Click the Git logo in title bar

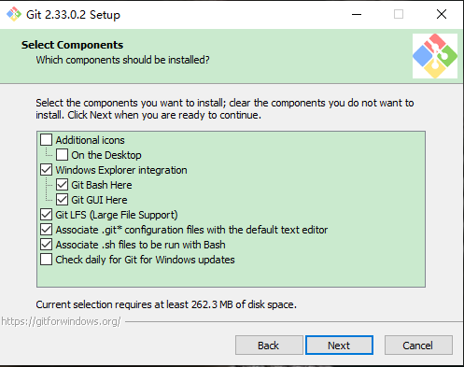[14, 14]
